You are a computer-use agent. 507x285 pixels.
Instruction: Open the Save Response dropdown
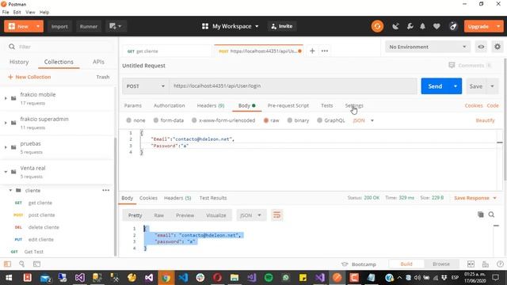[475, 198]
